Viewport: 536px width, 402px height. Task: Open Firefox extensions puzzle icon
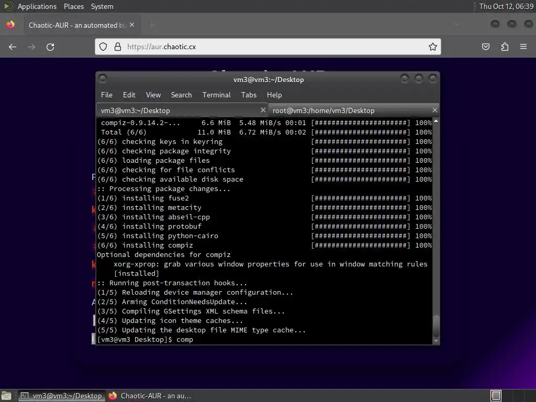point(505,47)
